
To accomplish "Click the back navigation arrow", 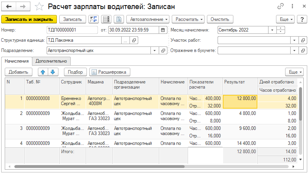I will tap(9, 7).
